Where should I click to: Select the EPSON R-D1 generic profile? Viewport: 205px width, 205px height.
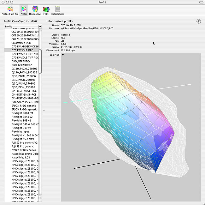(21, 106)
